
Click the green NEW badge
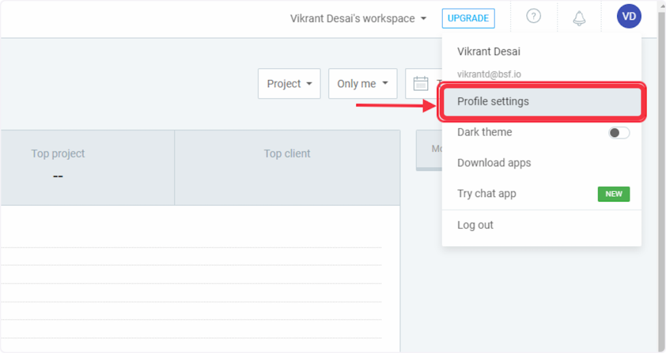pos(613,194)
